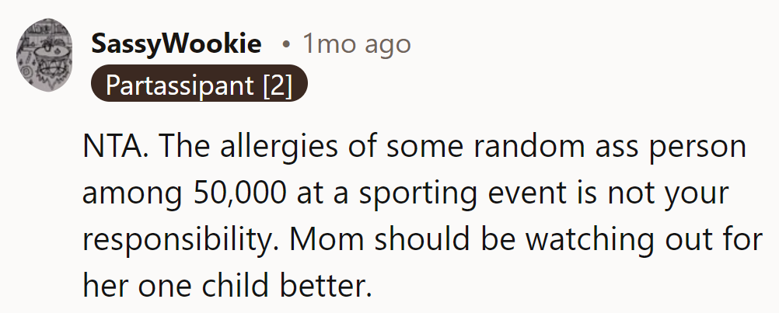Click the word "her" starting the last line
The height and width of the screenshot is (313, 779).
coord(103,288)
